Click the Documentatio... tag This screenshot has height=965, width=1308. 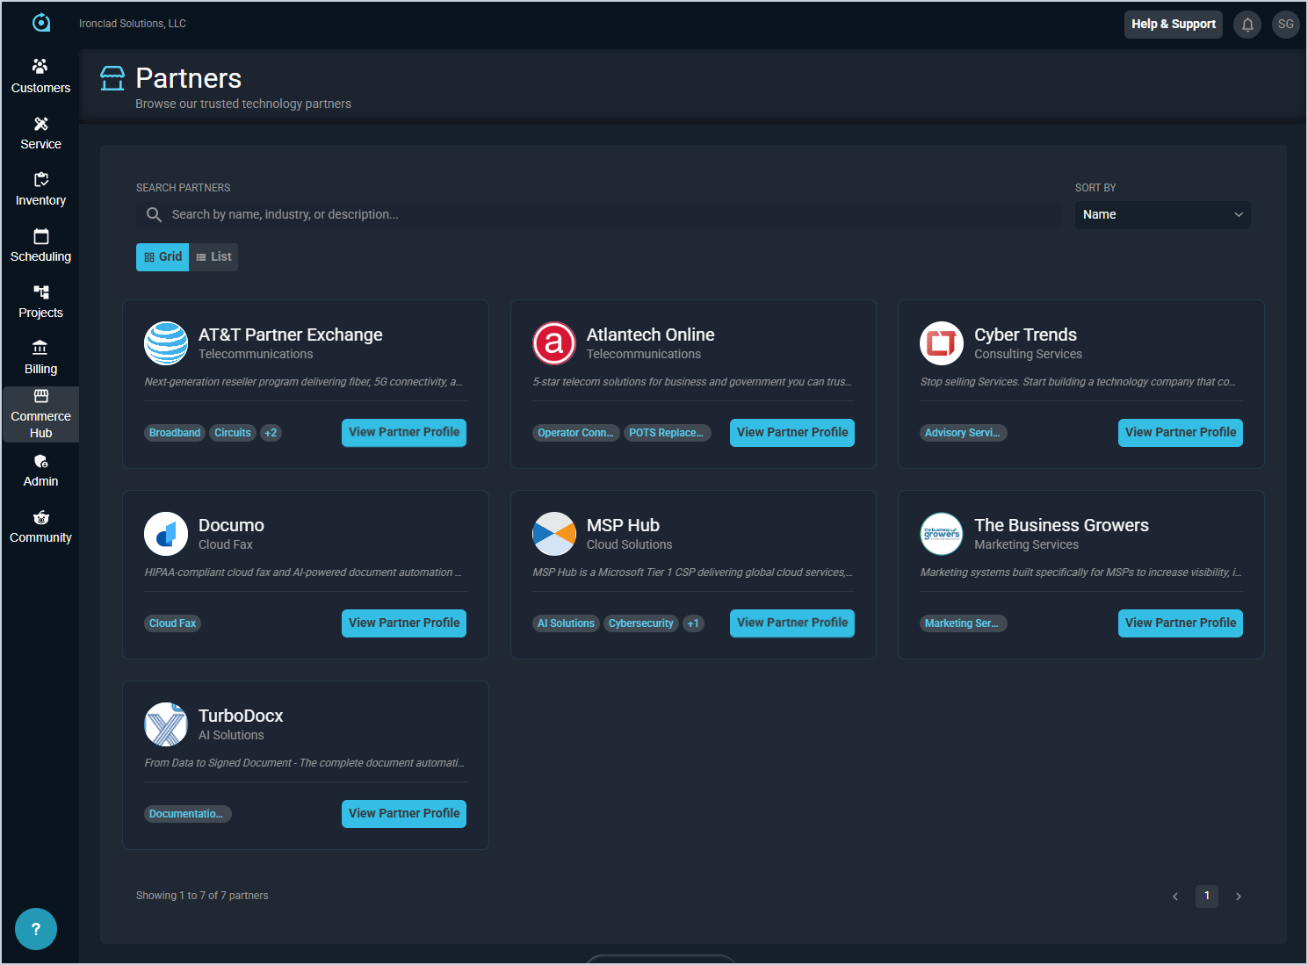(x=187, y=814)
